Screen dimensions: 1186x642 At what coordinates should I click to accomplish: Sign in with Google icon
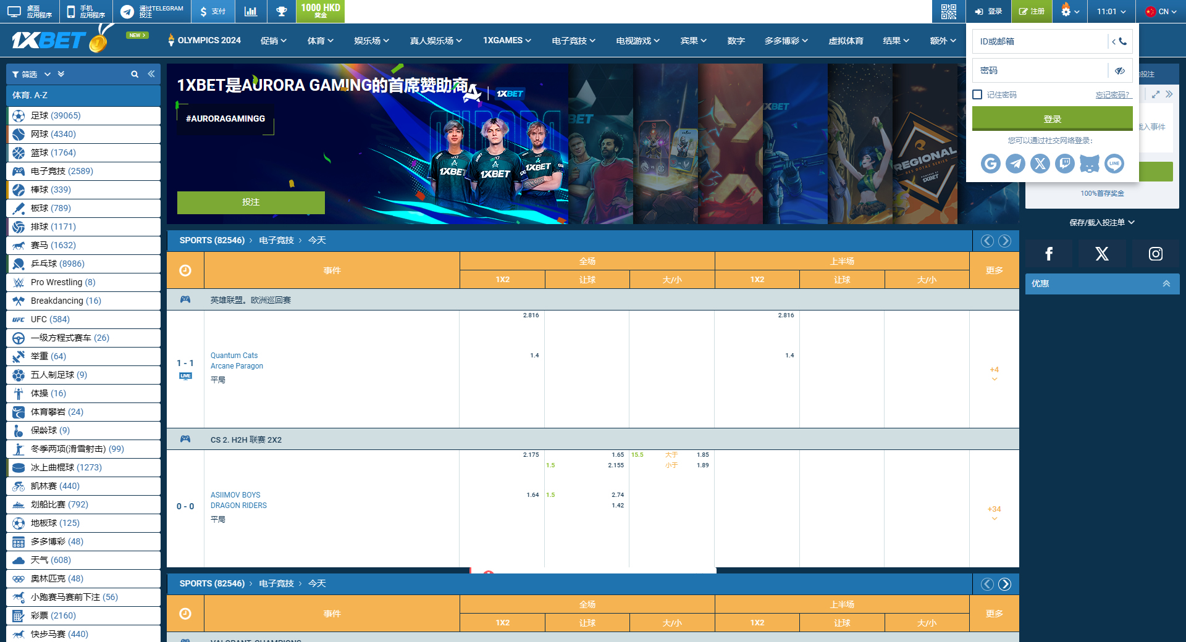pyautogui.click(x=991, y=164)
